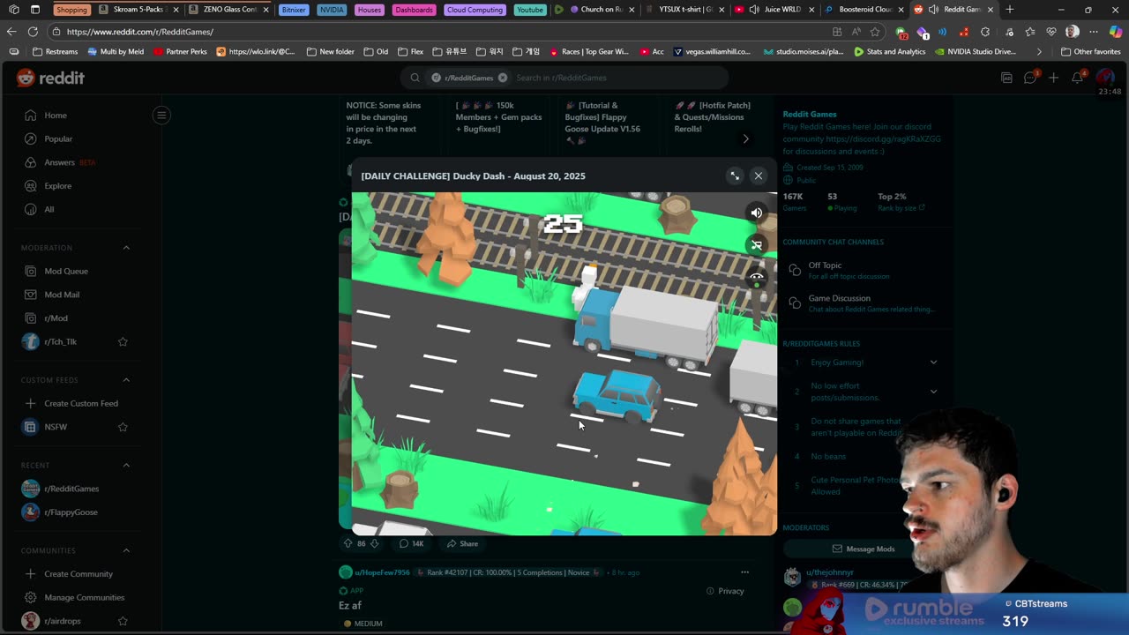The height and width of the screenshot is (635, 1129).
Task: Collapse the Communities section
Action: click(126, 550)
